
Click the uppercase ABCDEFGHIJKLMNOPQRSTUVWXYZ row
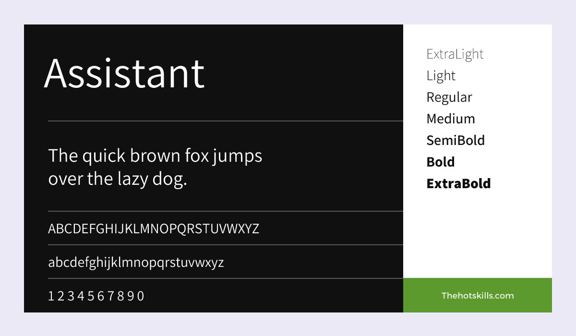154,228
